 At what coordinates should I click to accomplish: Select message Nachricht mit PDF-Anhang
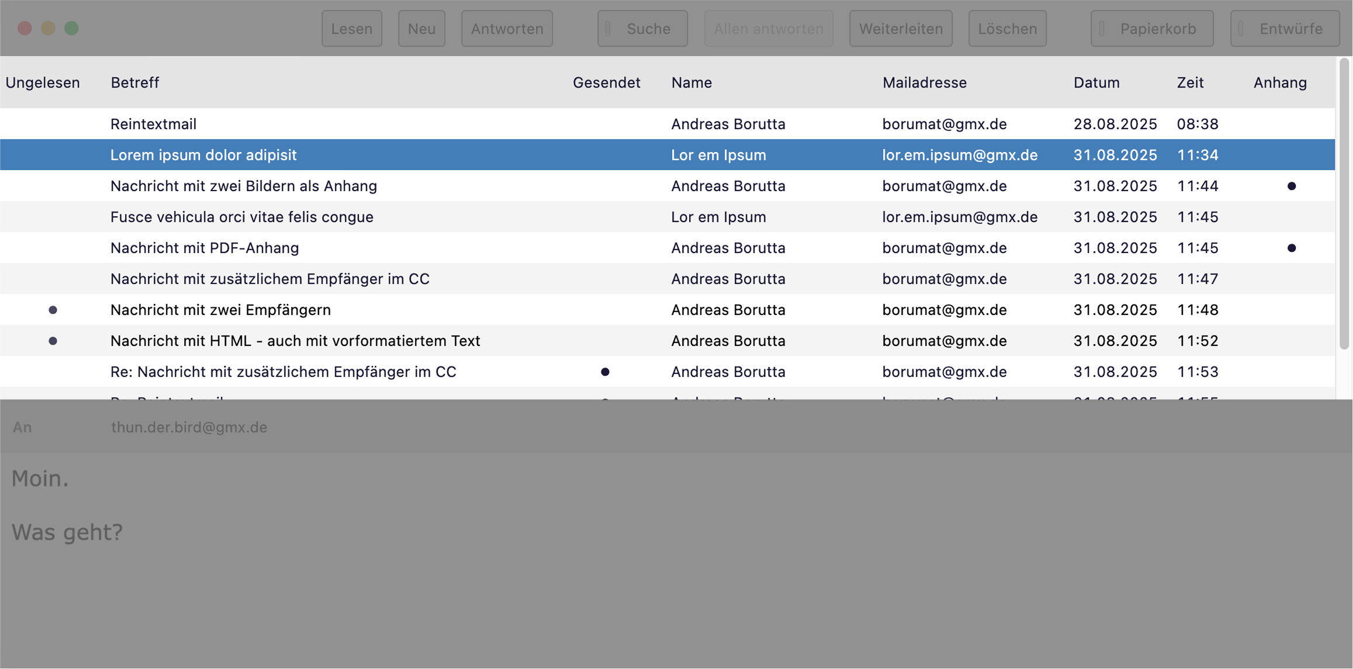(205, 248)
